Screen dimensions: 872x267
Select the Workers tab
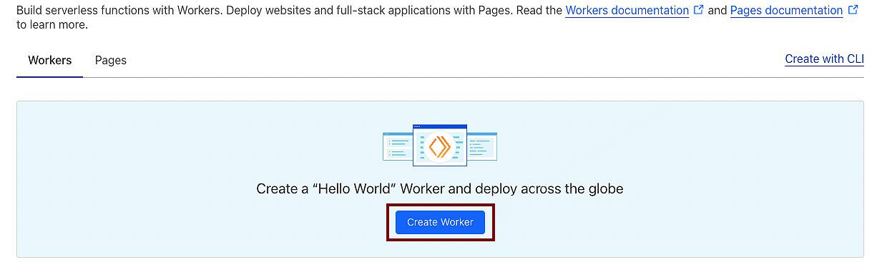tap(50, 60)
